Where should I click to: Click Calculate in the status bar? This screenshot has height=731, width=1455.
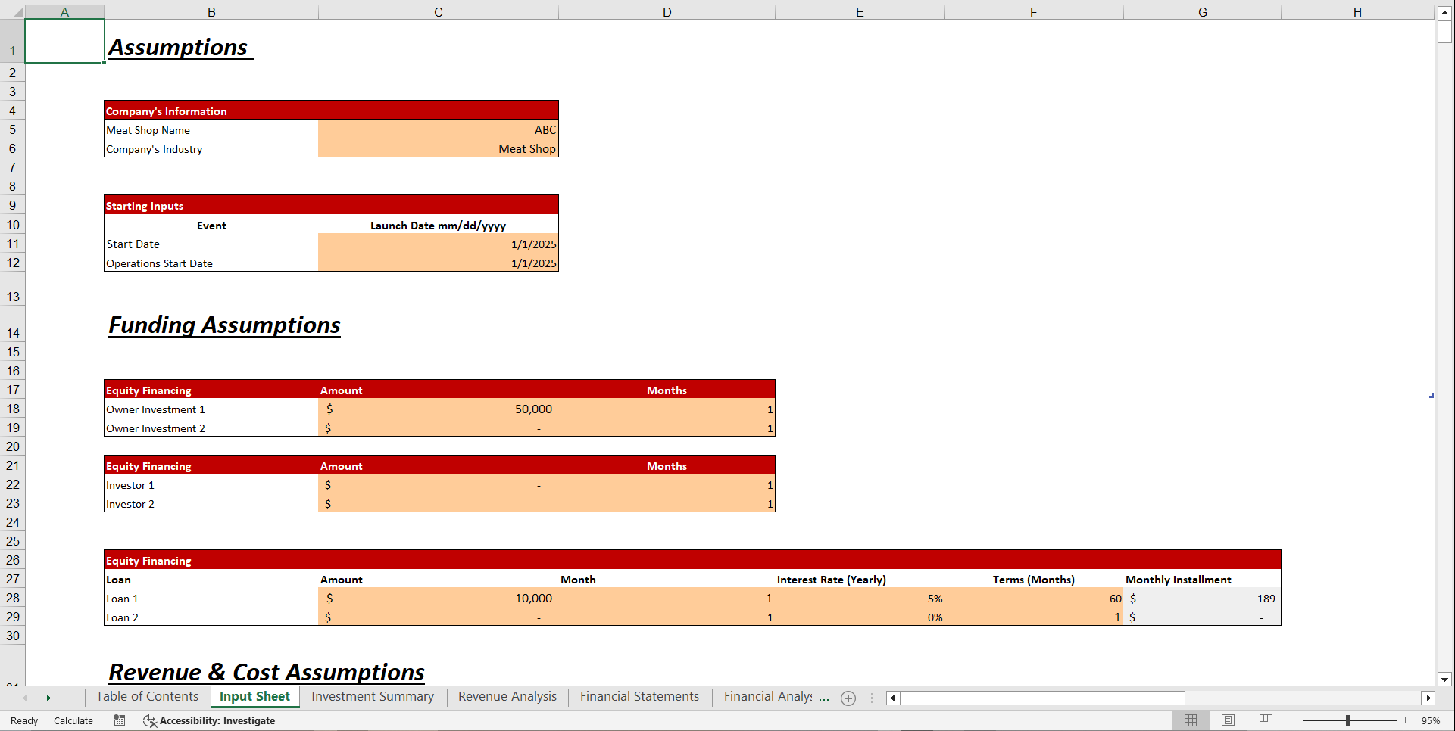[73, 720]
